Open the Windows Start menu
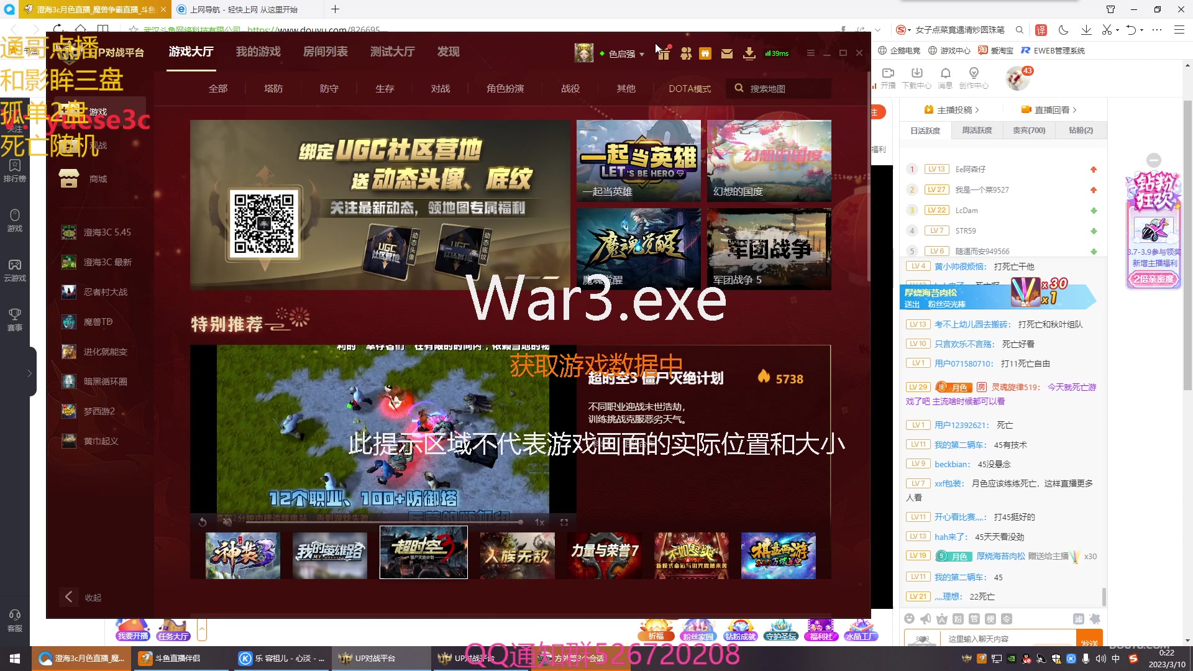1193x671 pixels. coord(15,659)
